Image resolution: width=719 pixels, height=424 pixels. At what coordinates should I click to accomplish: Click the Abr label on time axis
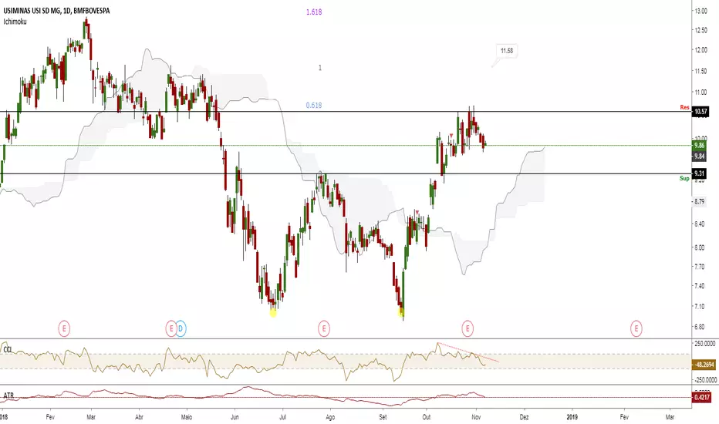tap(140, 417)
